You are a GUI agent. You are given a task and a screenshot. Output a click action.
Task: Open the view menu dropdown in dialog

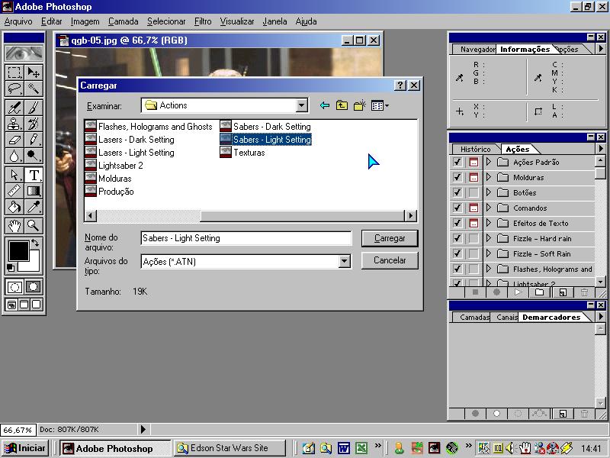[380, 105]
